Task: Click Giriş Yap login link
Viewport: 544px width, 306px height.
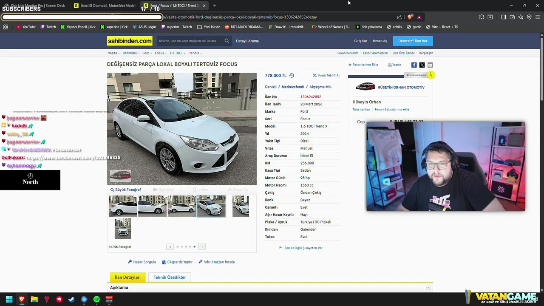Action: (x=360, y=41)
